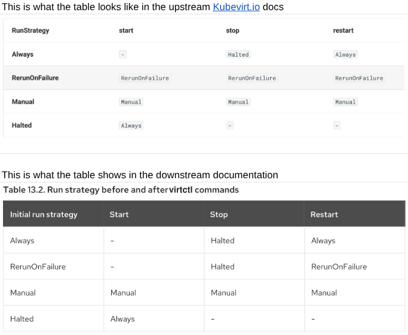Open the Kubevirt.io hyperlink

coord(236,7)
